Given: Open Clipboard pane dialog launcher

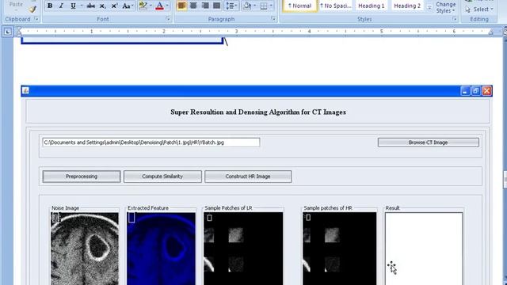Looking at the screenshot, I should pos(36,19).
